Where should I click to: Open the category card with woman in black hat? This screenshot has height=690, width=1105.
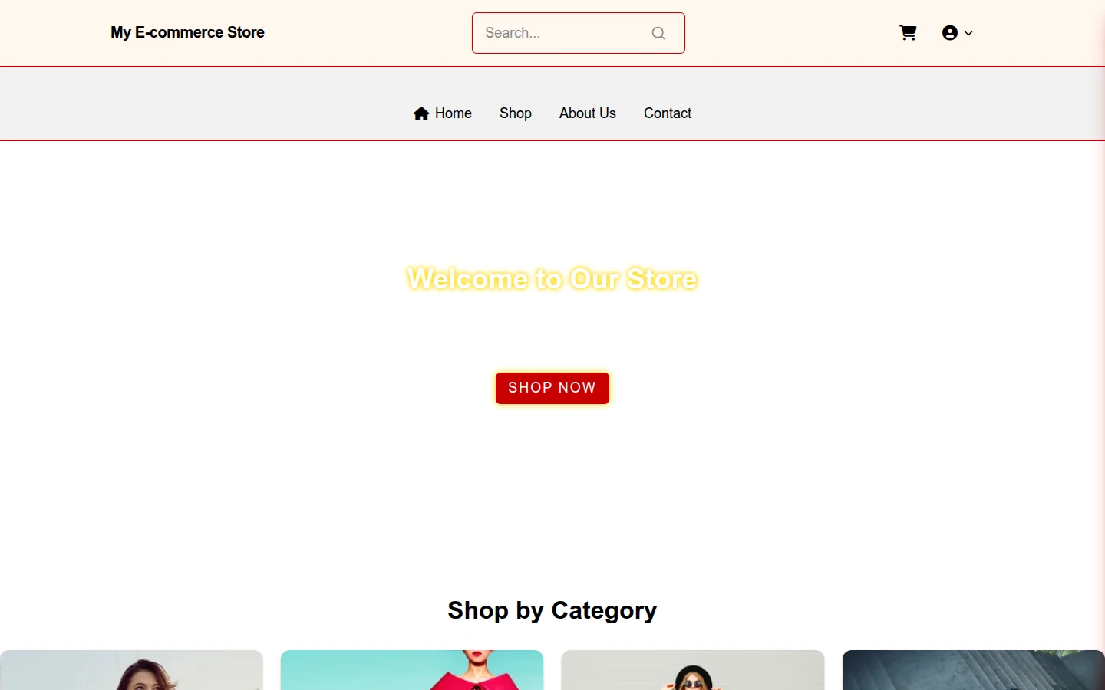(693, 670)
